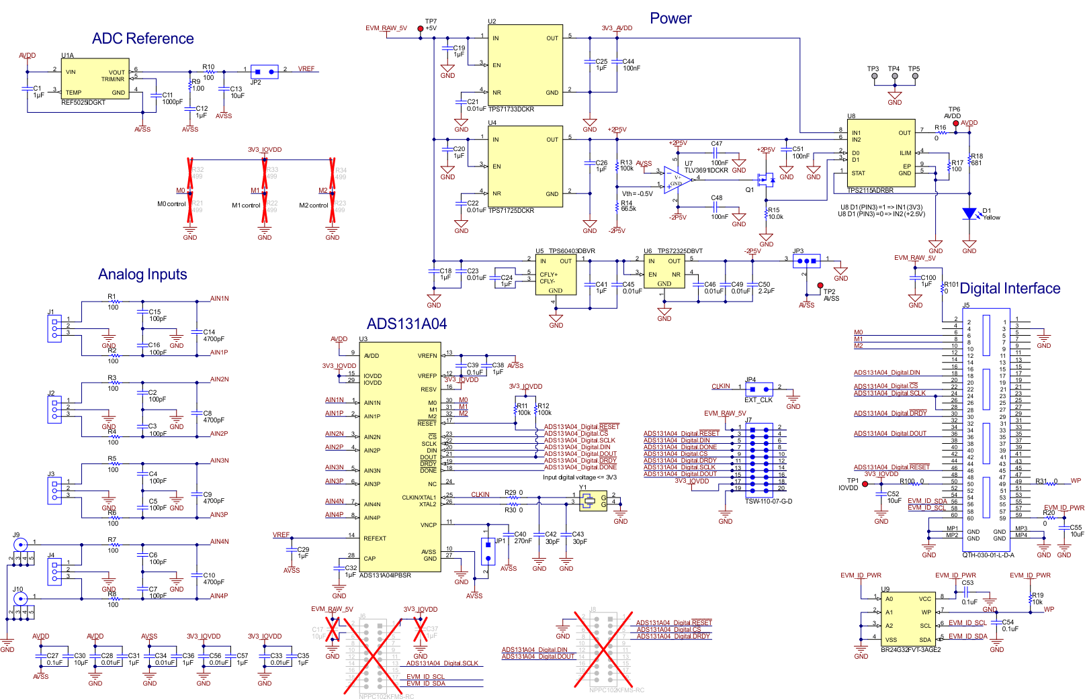Select the AIN4P net label at R8
Viewport: 1085px width, 699px height.
(219, 596)
